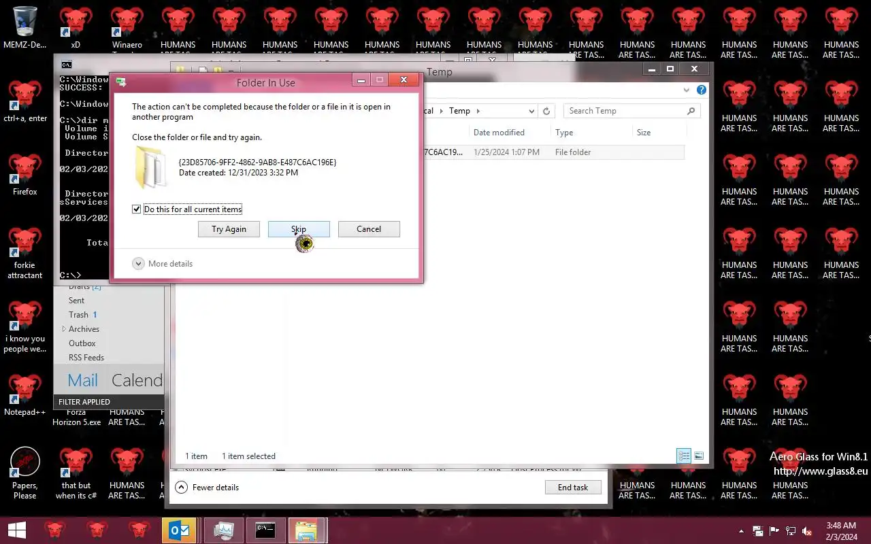Collapse Task Manager with Fewer details
This screenshot has height=544, width=871.
point(207,488)
